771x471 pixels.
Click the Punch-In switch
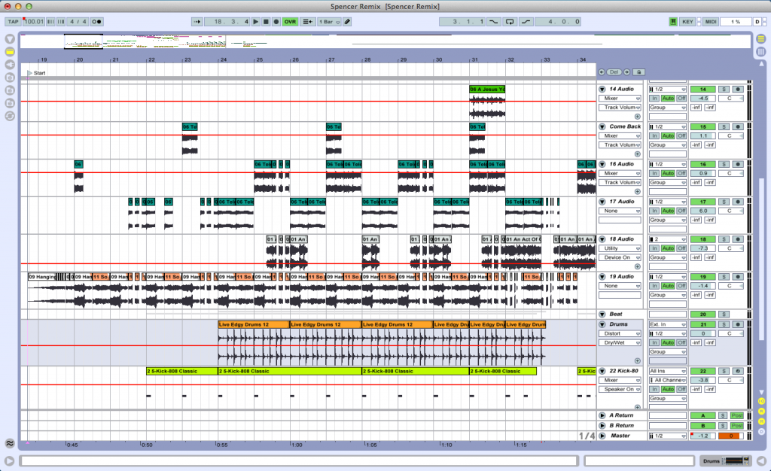(494, 22)
